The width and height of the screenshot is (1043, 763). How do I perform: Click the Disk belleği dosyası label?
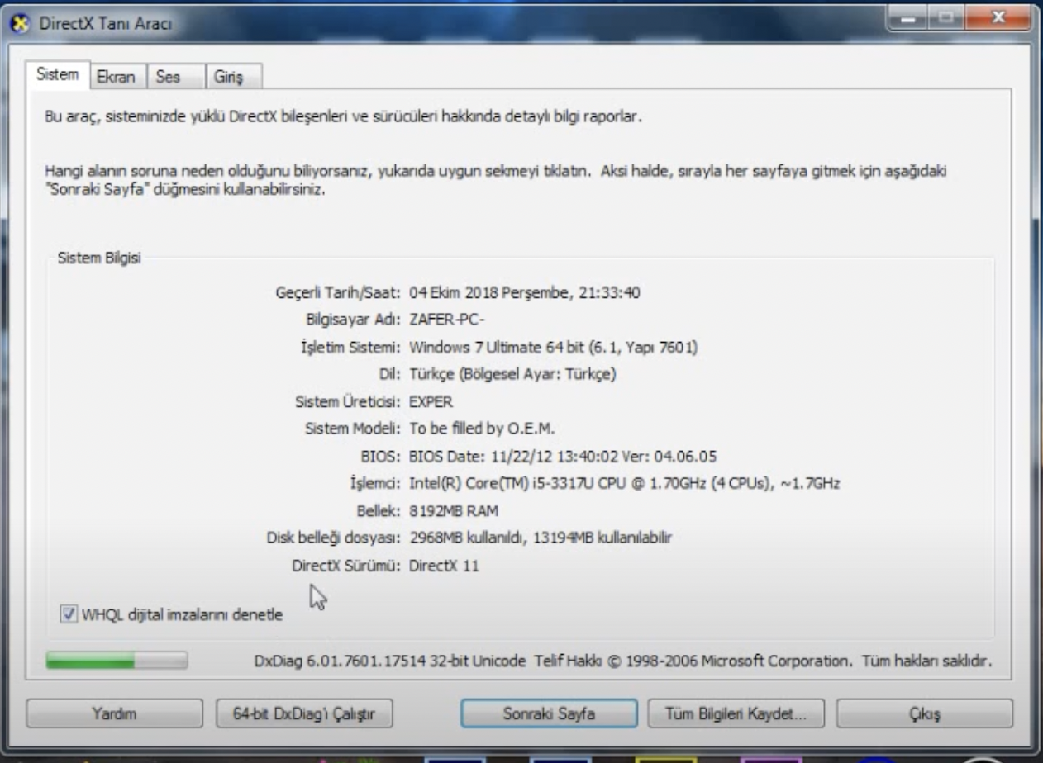[335, 538]
